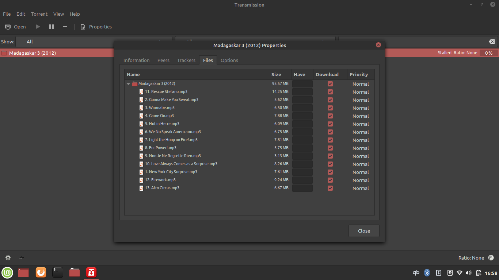Clear the filter search field icon
The width and height of the screenshot is (499, 280).
tap(492, 42)
